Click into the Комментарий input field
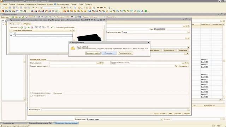The width and height of the screenshot is (226, 127). [114, 110]
